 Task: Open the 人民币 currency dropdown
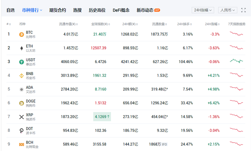[227, 10]
